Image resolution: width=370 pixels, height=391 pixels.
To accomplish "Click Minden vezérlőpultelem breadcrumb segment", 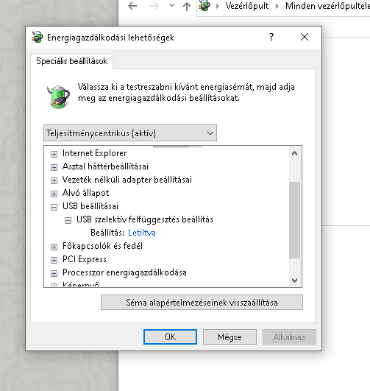I will tap(327, 6).
